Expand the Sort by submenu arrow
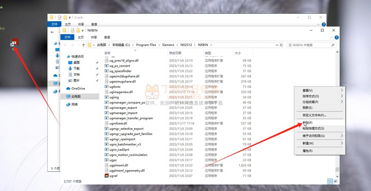Viewport: 371px width, 191px height. pyautogui.click(x=342, y=96)
